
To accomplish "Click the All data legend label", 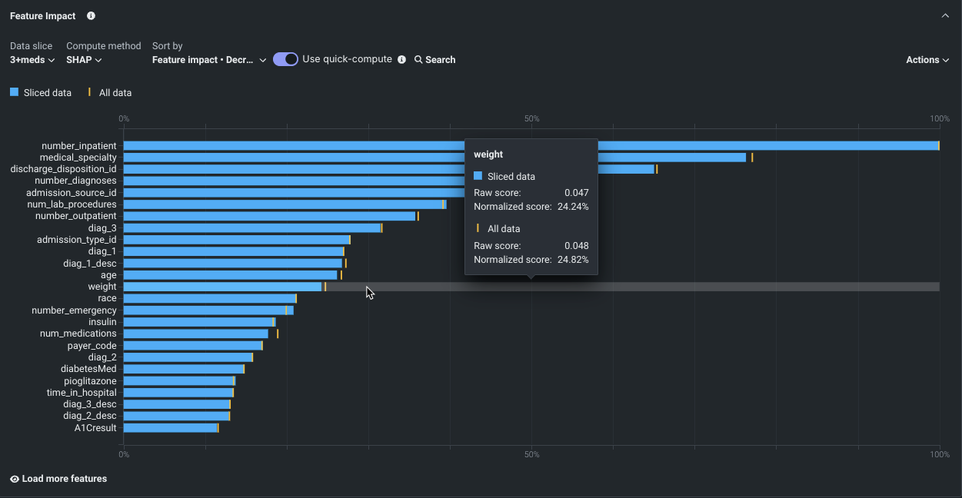I will [115, 93].
